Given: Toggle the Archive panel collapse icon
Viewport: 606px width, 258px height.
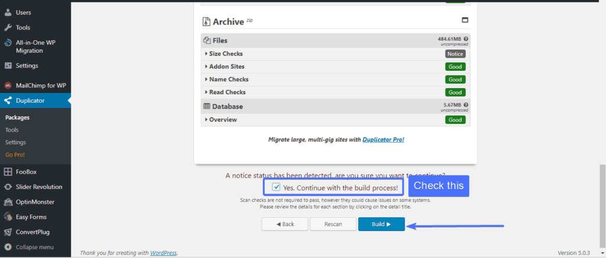Looking at the screenshot, I should 465,20.
